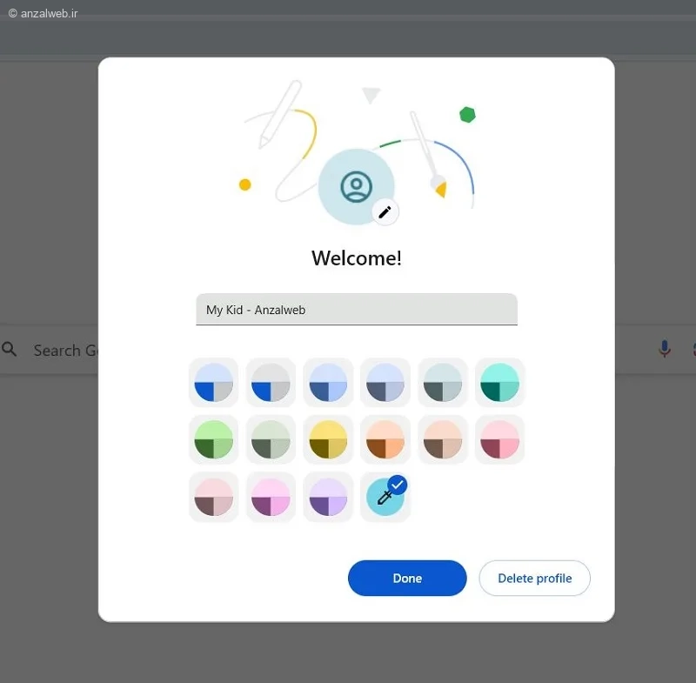Choose the first blue and grey swatch

pyautogui.click(x=213, y=382)
